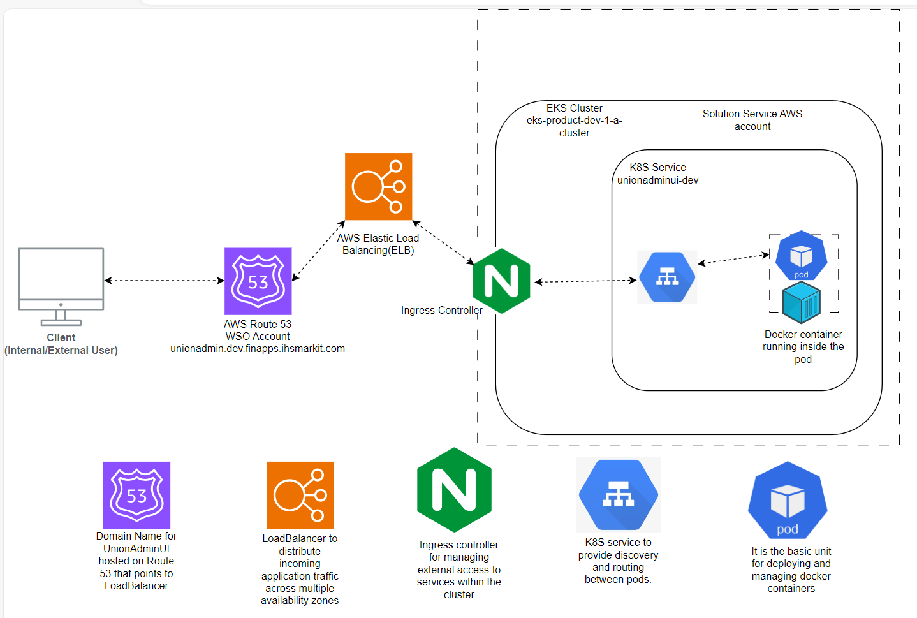This screenshot has height=618, width=917.
Task: Click the "K8S Service unionadminui-dev" label
Action: pyautogui.click(x=657, y=173)
